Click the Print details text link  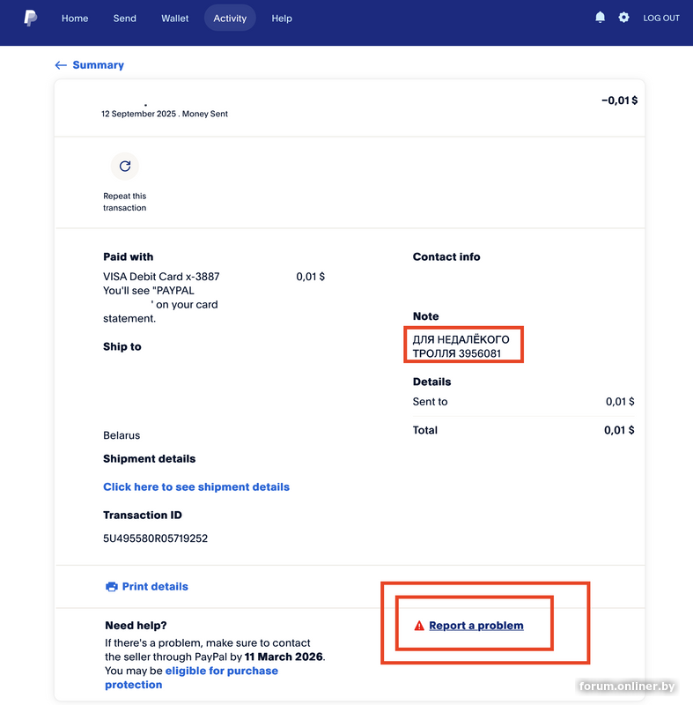(155, 587)
